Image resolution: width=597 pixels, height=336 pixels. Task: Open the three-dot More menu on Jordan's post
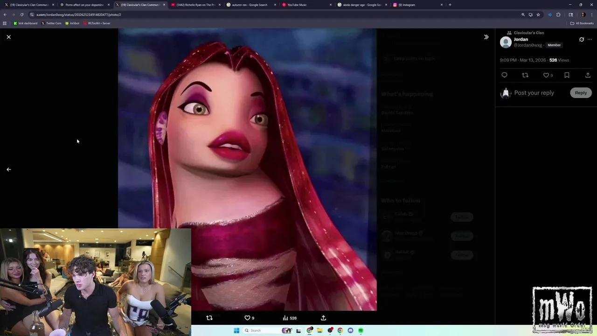pyautogui.click(x=590, y=39)
